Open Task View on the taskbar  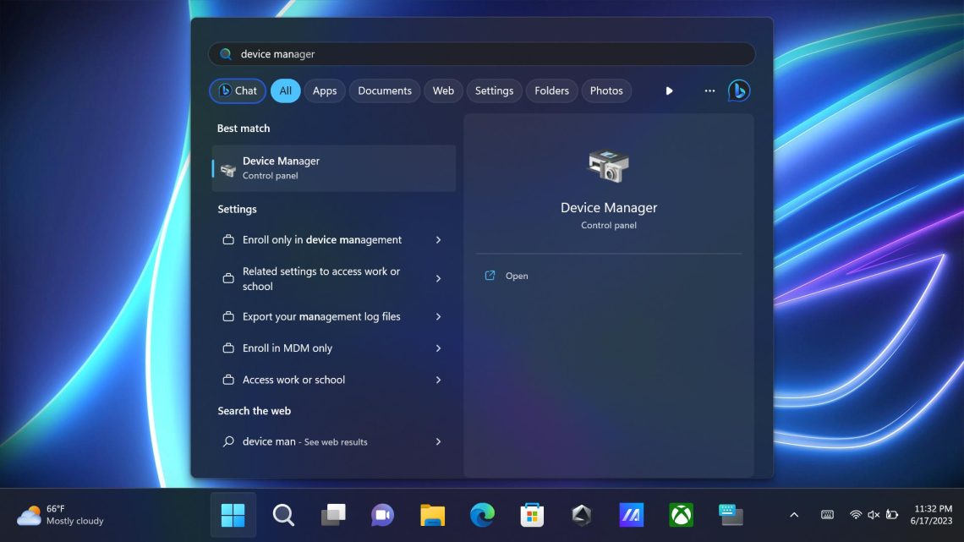click(333, 515)
